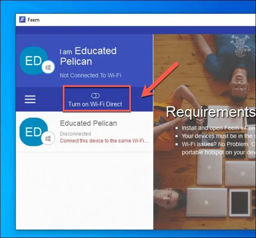This screenshot has height=238, width=256.
Task: Click Windows badge on device list avatar
Action: (x=48, y=138)
